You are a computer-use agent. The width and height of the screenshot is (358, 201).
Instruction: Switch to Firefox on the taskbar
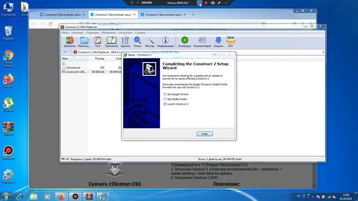point(61,197)
